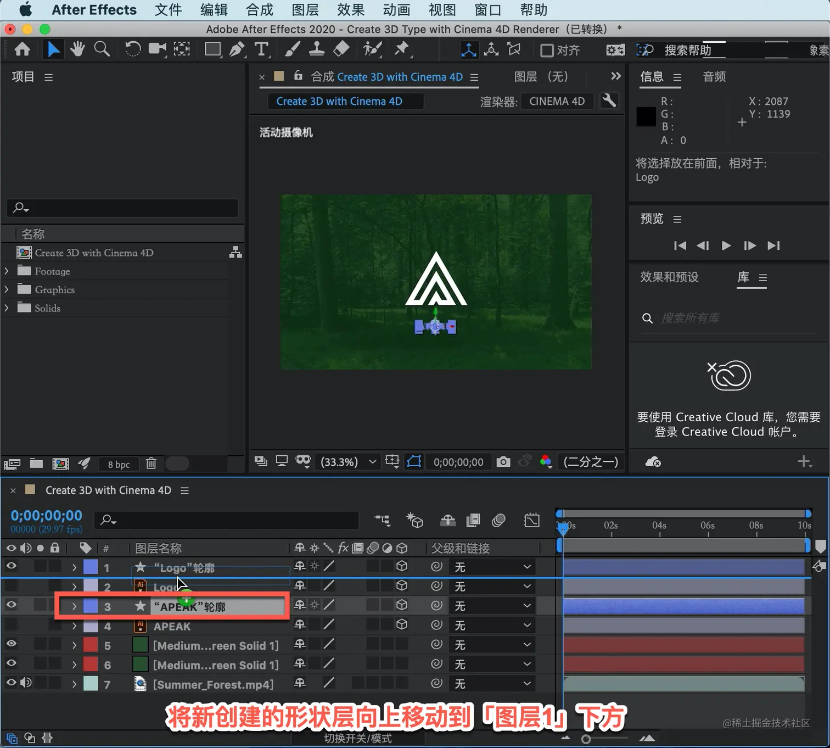This screenshot has width=830, height=748.
Task: Select the Rotation tool
Action: pos(132,49)
